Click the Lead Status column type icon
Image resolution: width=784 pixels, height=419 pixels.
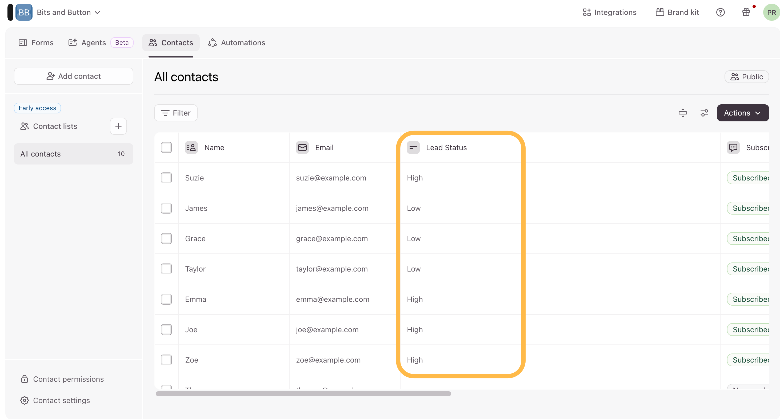click(x=413, y=148)
